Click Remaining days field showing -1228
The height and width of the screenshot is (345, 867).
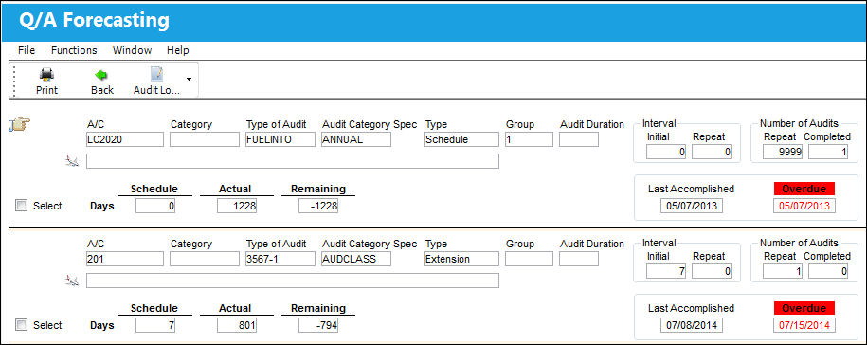point(318,207)
